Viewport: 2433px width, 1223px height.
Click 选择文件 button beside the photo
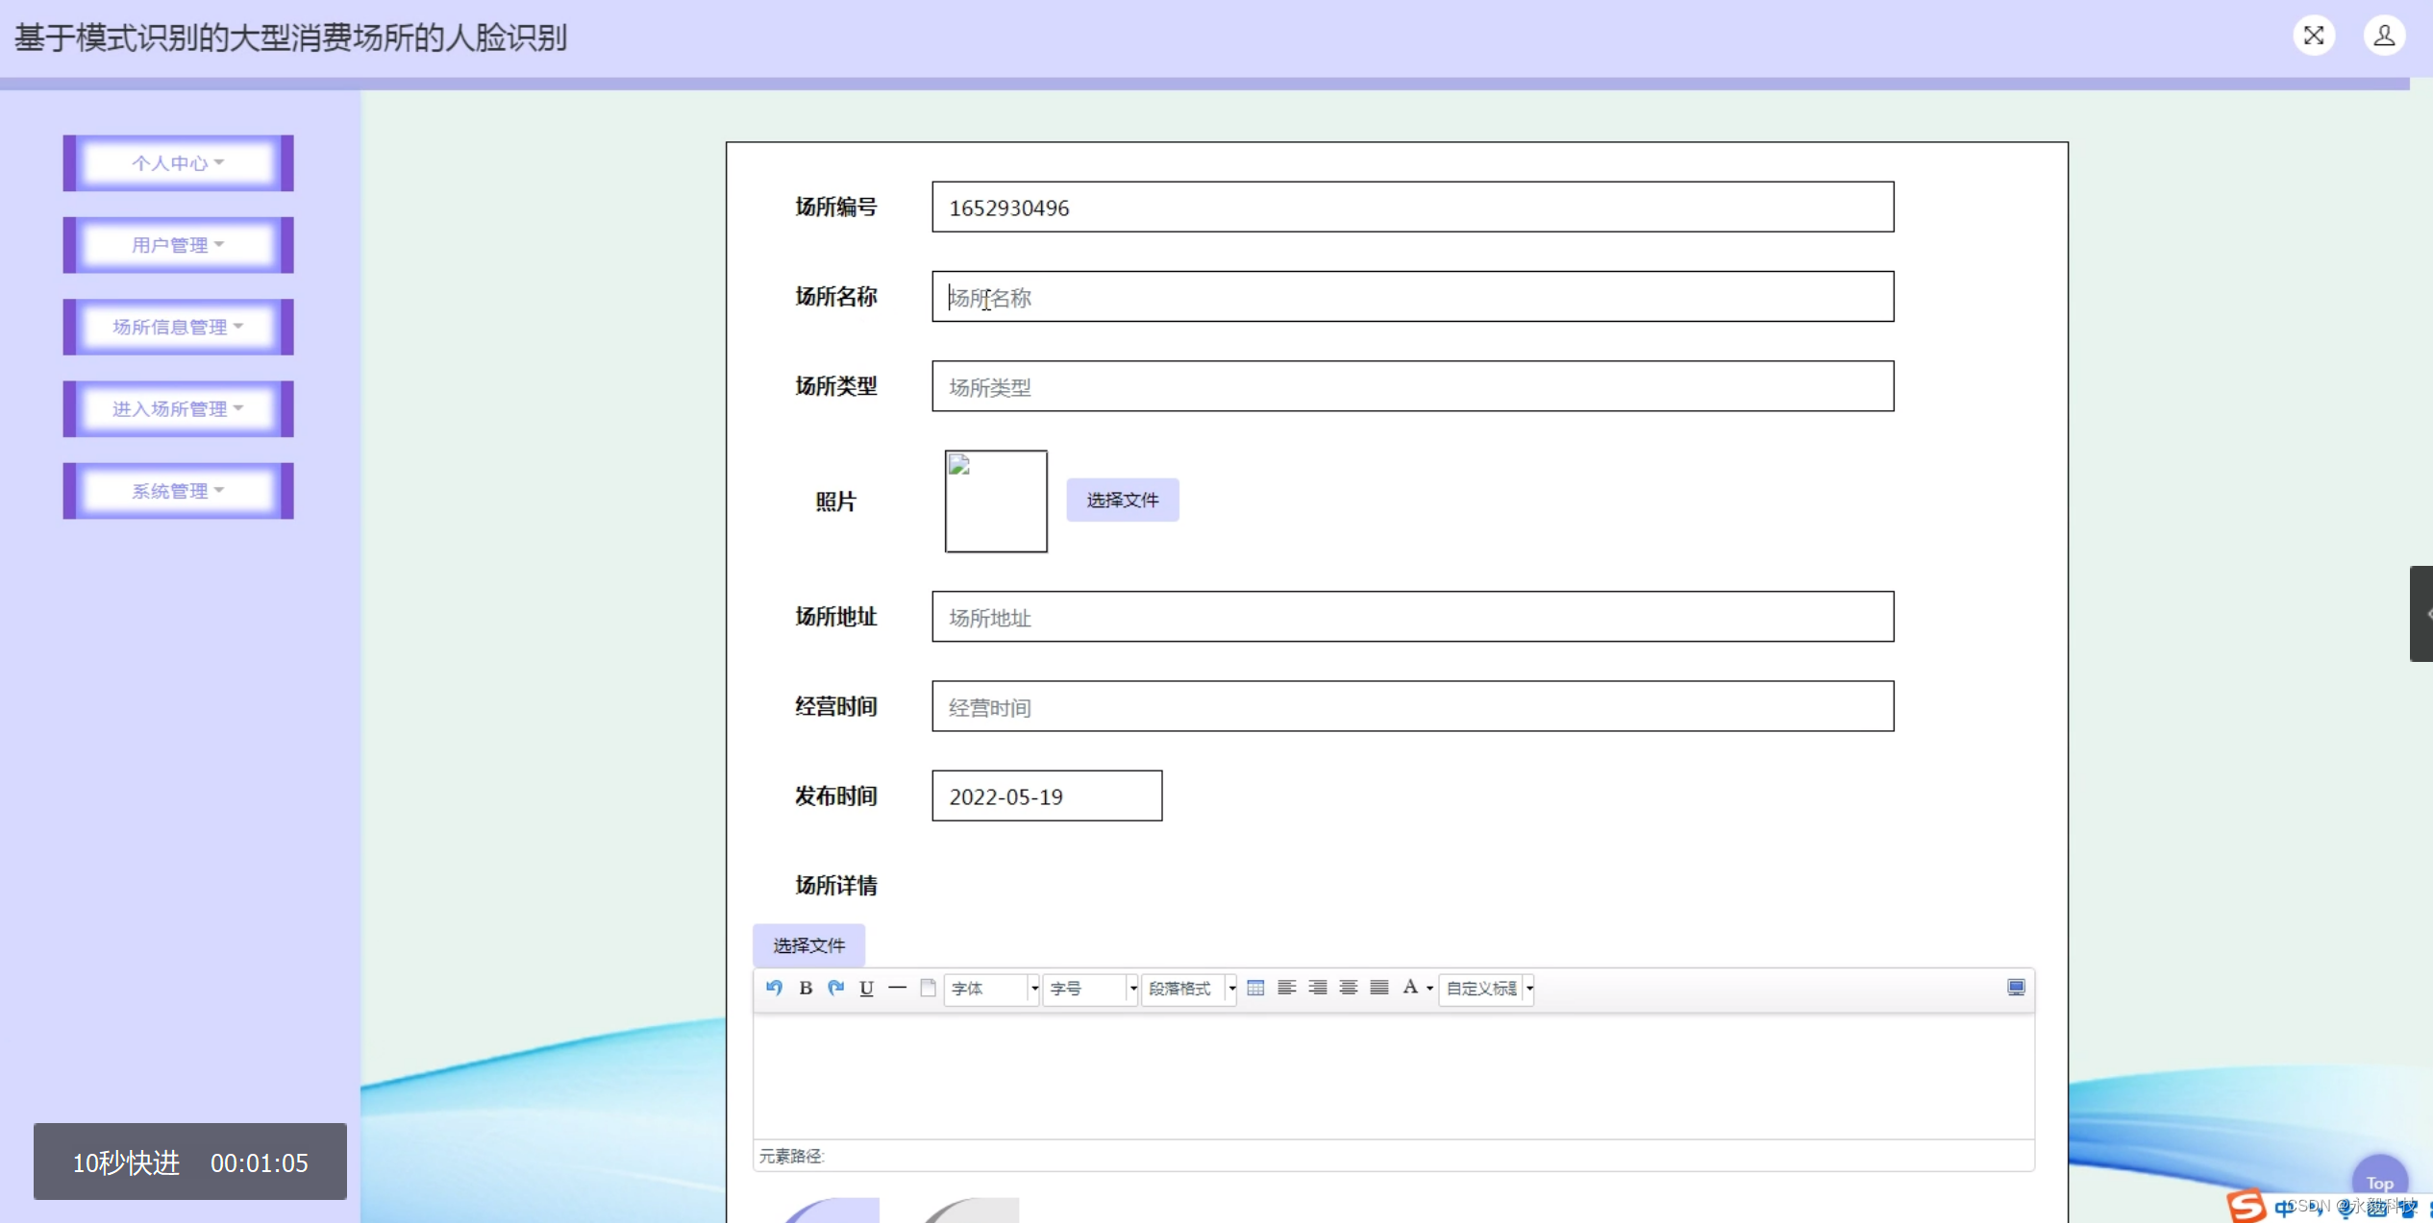tap(1122, 501)
